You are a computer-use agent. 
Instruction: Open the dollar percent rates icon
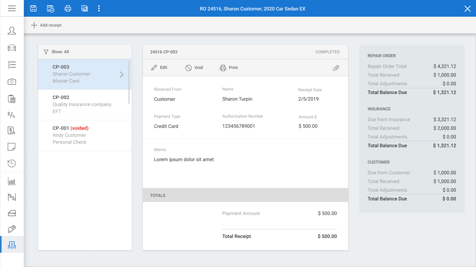pos(11,115)
